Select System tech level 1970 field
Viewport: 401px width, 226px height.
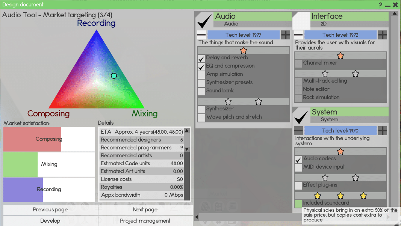pyautogui.click(x=340, y=131)
